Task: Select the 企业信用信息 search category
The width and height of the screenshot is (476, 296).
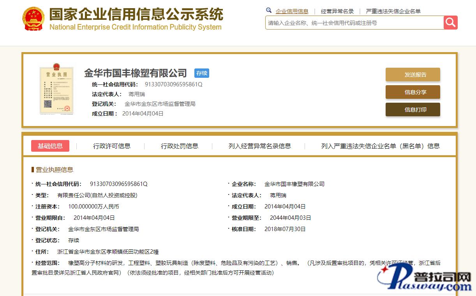Action: coord(292,11)
